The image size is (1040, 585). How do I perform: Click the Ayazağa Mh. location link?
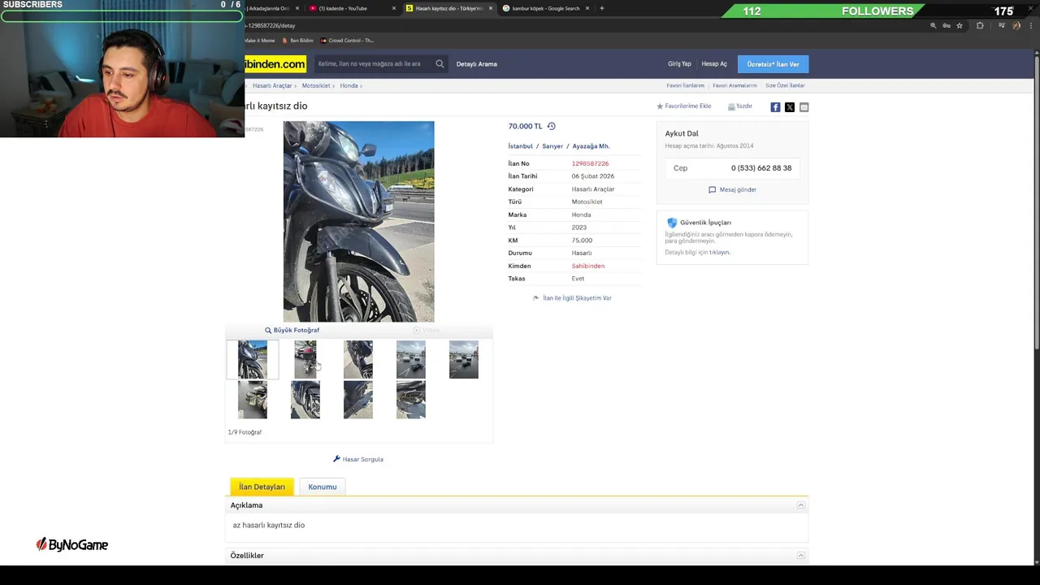pos(591,146)
